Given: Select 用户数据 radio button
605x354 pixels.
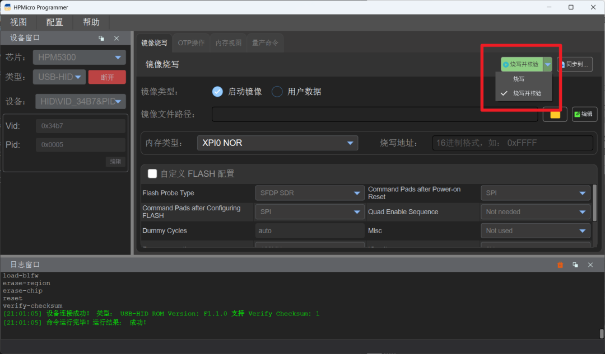Looking at the screenshot, I should point(277,92).
